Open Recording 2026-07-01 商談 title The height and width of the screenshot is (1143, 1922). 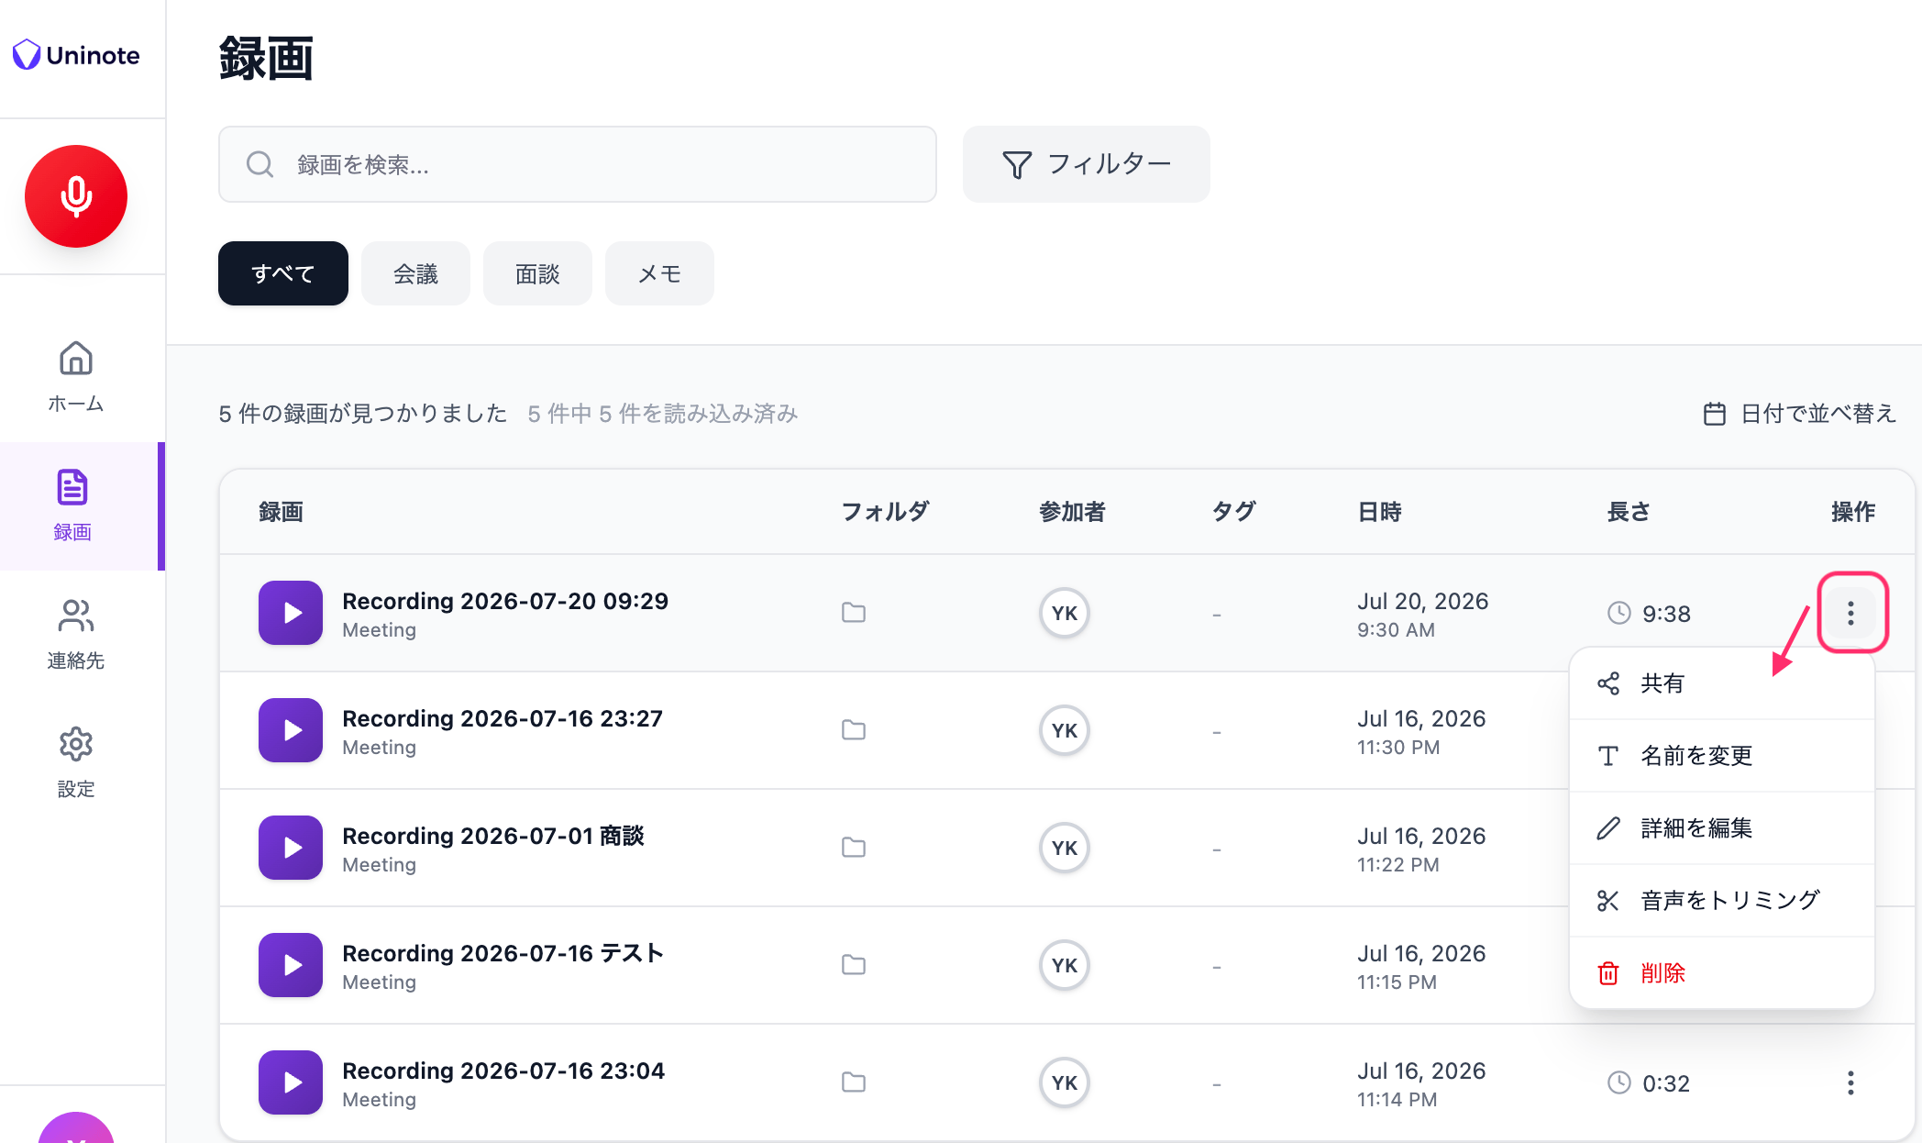pos(493,836)
